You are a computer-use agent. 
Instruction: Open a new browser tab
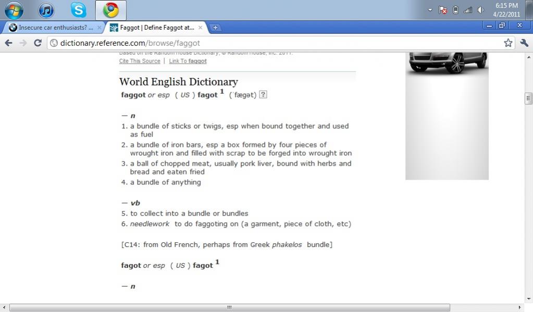point(215,28)
